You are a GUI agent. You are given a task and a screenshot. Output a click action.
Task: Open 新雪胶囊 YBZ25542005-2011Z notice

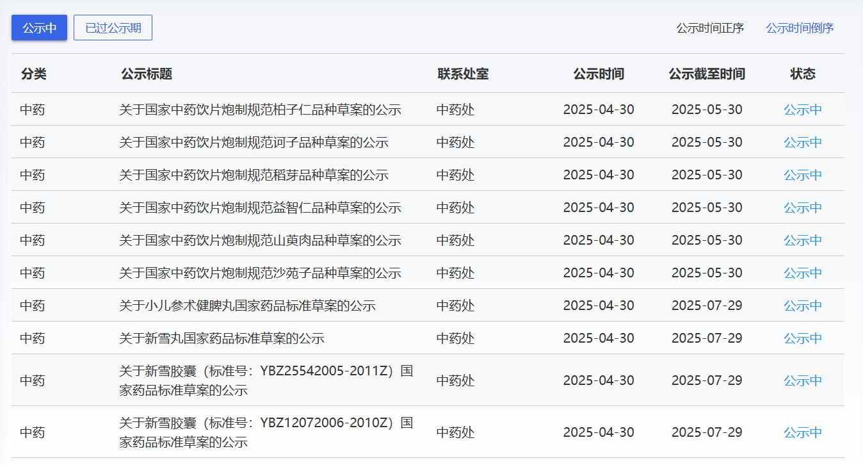266,380
